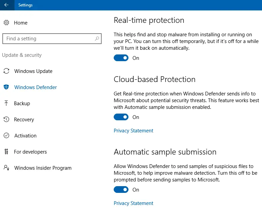Click the Windows Update refresh icon
The image size is (262, 209).
pos(6,71)
